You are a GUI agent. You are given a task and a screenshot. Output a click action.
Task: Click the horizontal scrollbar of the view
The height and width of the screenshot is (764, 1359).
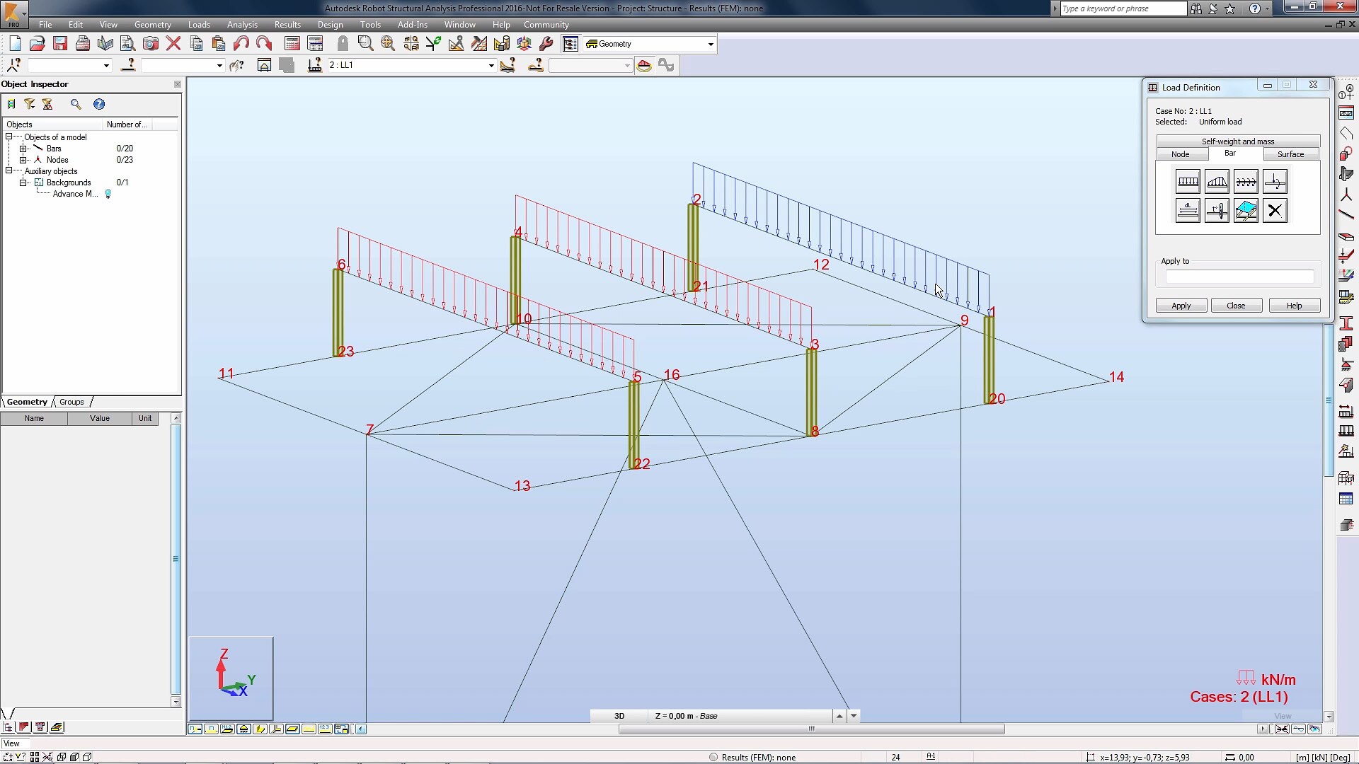811,729
